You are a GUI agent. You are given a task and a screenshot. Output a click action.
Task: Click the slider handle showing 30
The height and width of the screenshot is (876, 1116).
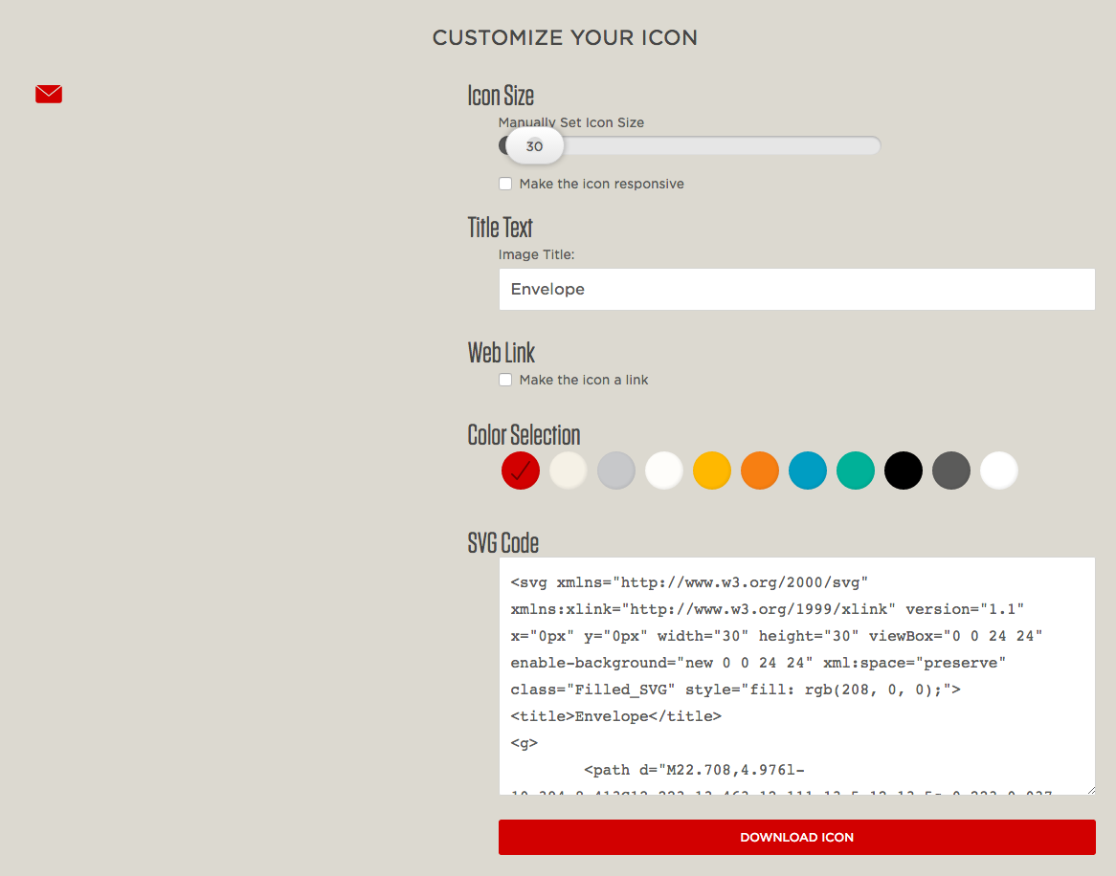pyautogui.click(x=534, y=145)
